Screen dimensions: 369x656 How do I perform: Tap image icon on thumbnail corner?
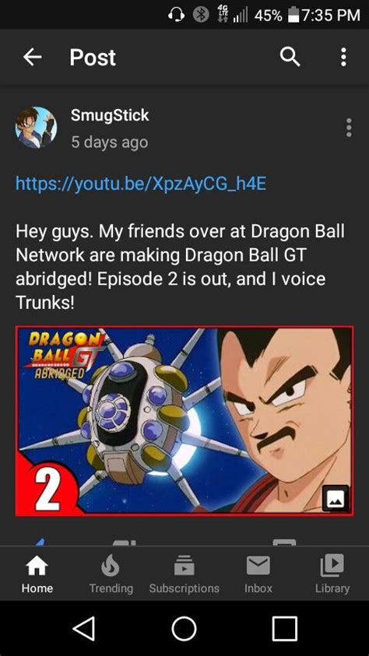336,498
